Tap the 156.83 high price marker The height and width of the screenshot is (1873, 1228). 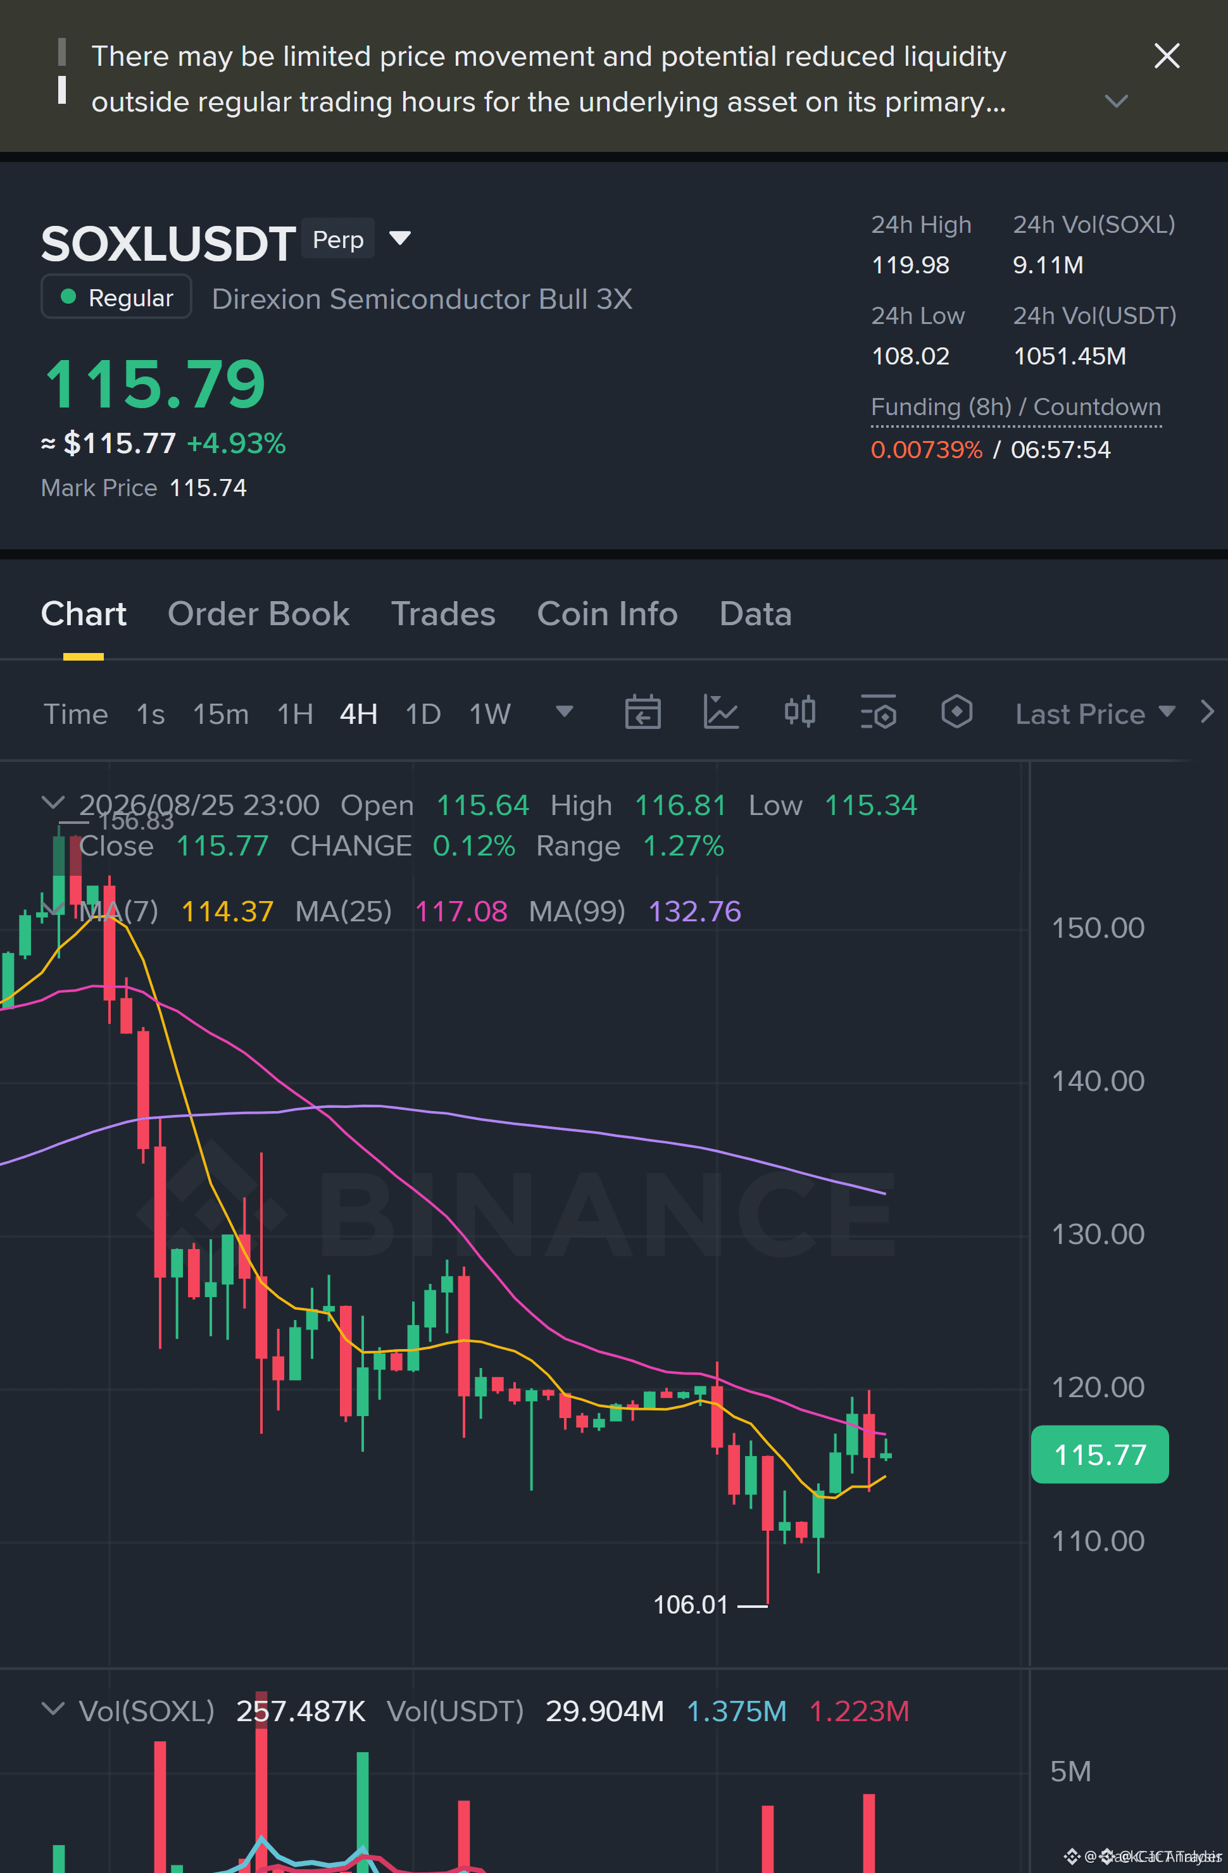tap(136, 821)
